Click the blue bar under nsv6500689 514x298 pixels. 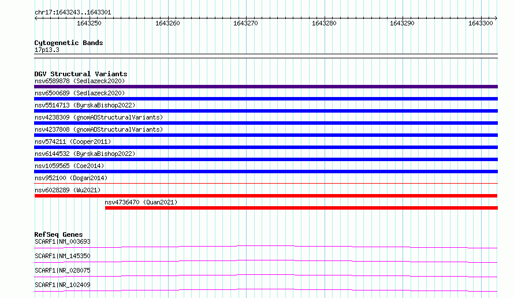[x=266, y=99]
